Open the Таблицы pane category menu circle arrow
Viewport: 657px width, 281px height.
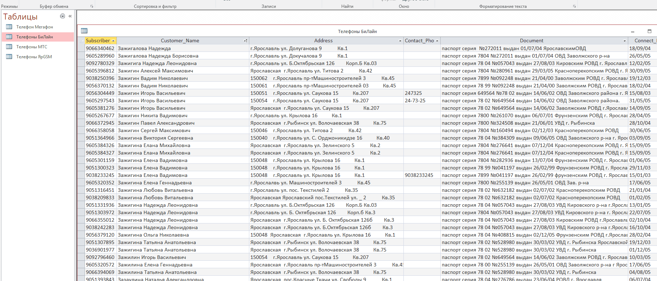click(x=63, y=16)
